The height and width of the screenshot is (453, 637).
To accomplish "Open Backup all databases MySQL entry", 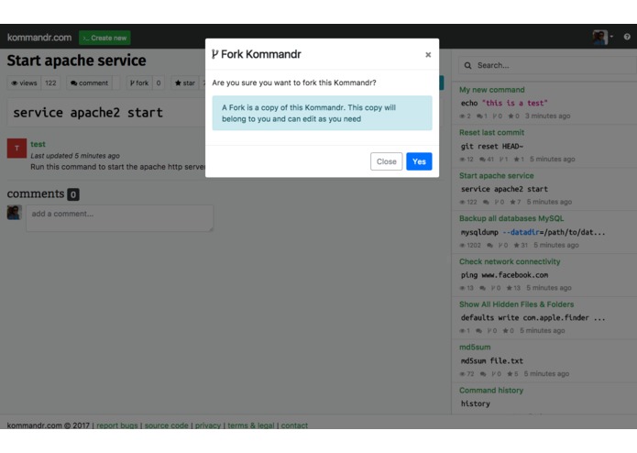I will click(511, 218).
